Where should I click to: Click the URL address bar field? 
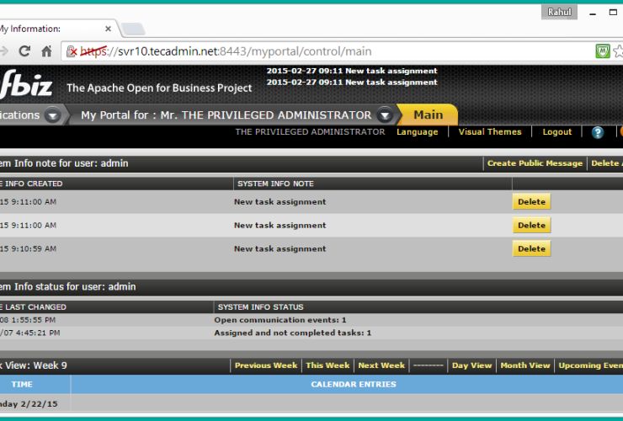(337, 51)
